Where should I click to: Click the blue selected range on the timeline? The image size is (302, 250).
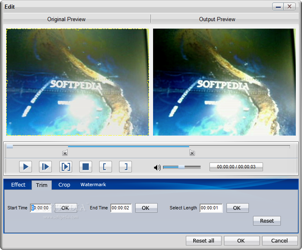(x=129, y=147)
